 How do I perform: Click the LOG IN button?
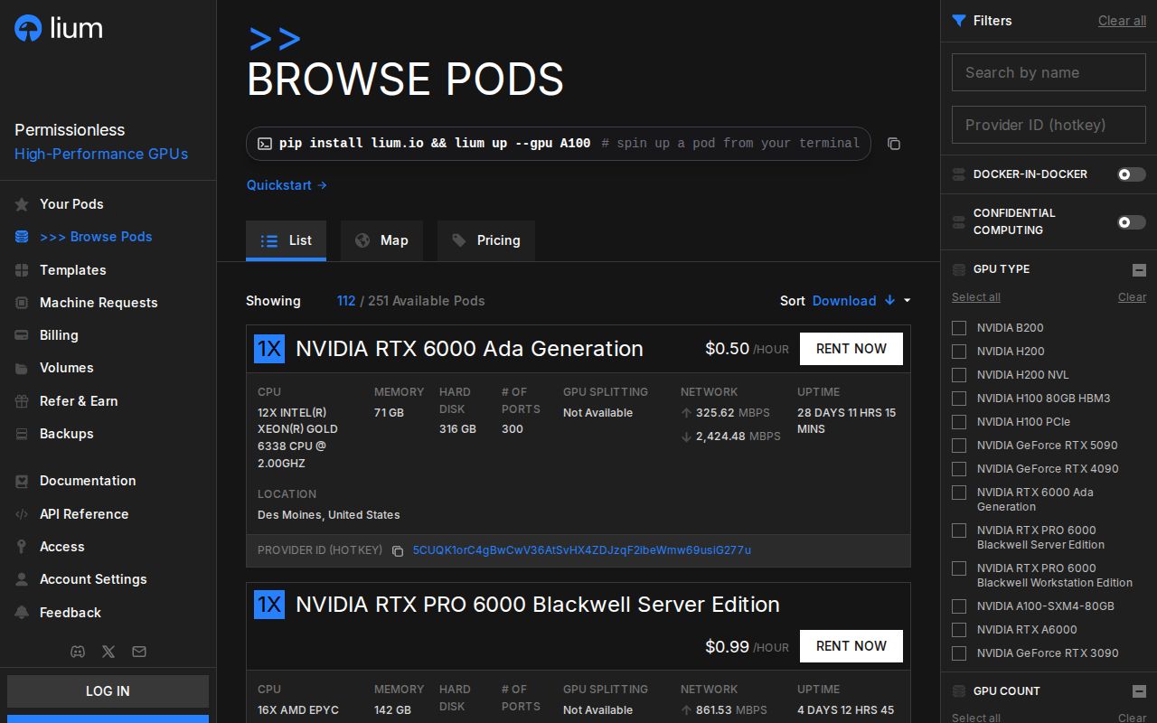[x=108, y=691]
